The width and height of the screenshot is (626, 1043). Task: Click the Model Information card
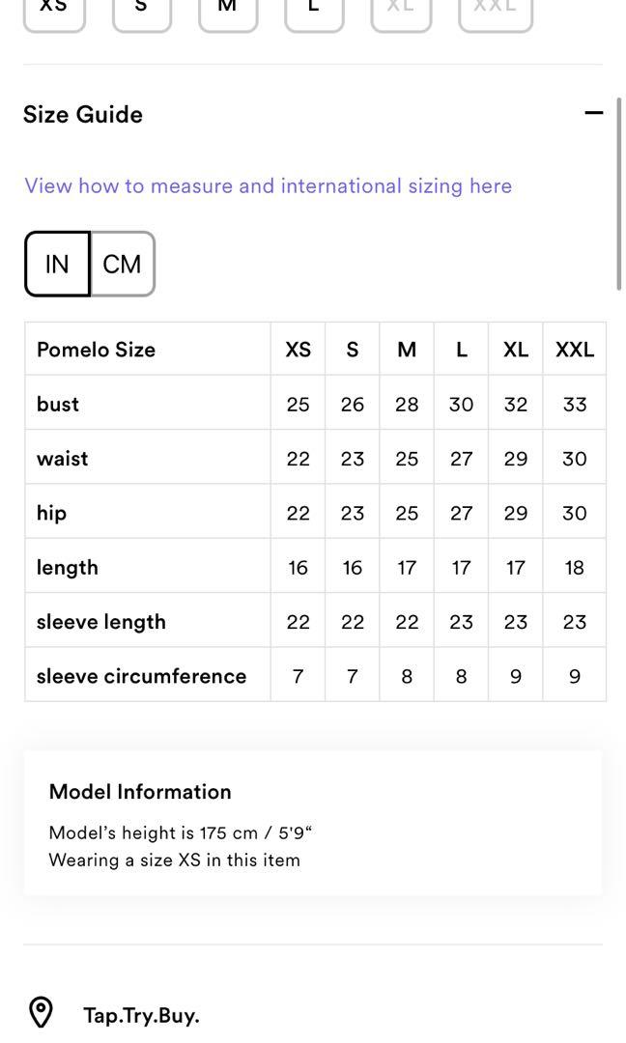tap(313, 824)
